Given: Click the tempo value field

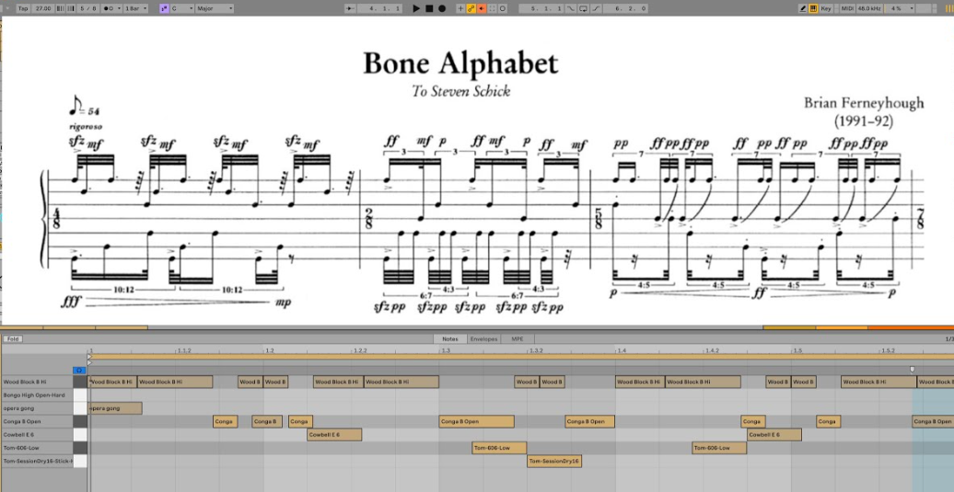Looking at the screenshot, I should [x=43, y=8].
